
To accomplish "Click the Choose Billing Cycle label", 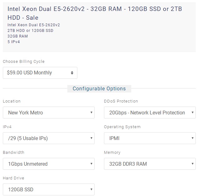I will pos(24,62).
